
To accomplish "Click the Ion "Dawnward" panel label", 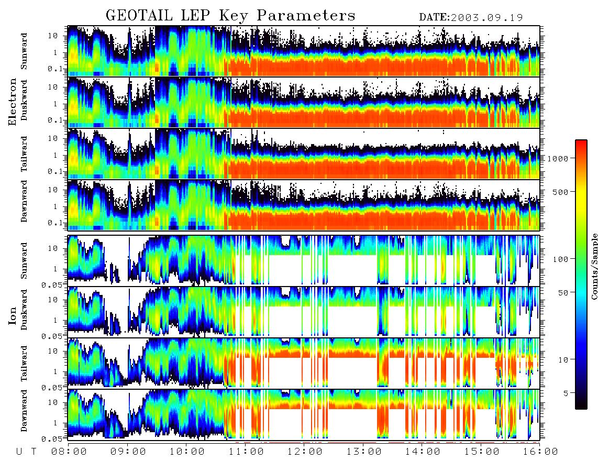I will click(24, 411).
